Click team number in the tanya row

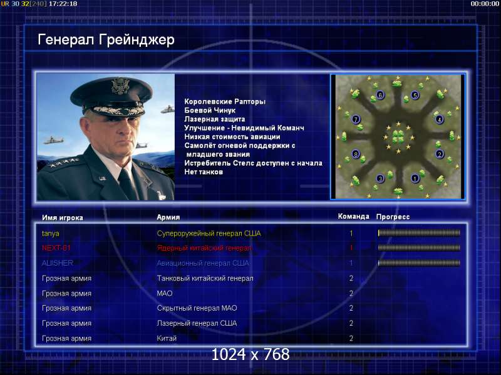pyautogui.click(x=351, y=233)
